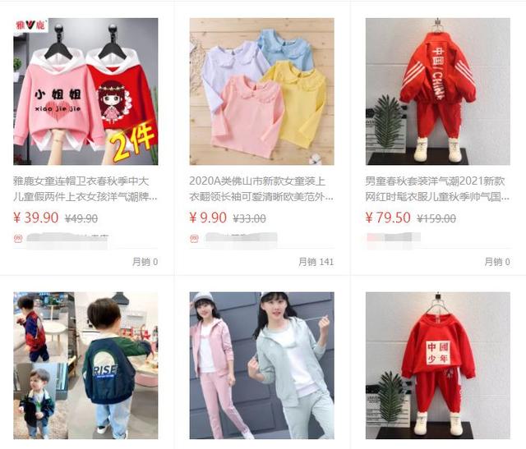Image resolution: width=526 pixels, height=449 pixels.
Task: Open the 雅鹿女童连帽卫衣 product title link
Action: click(85, 189)
